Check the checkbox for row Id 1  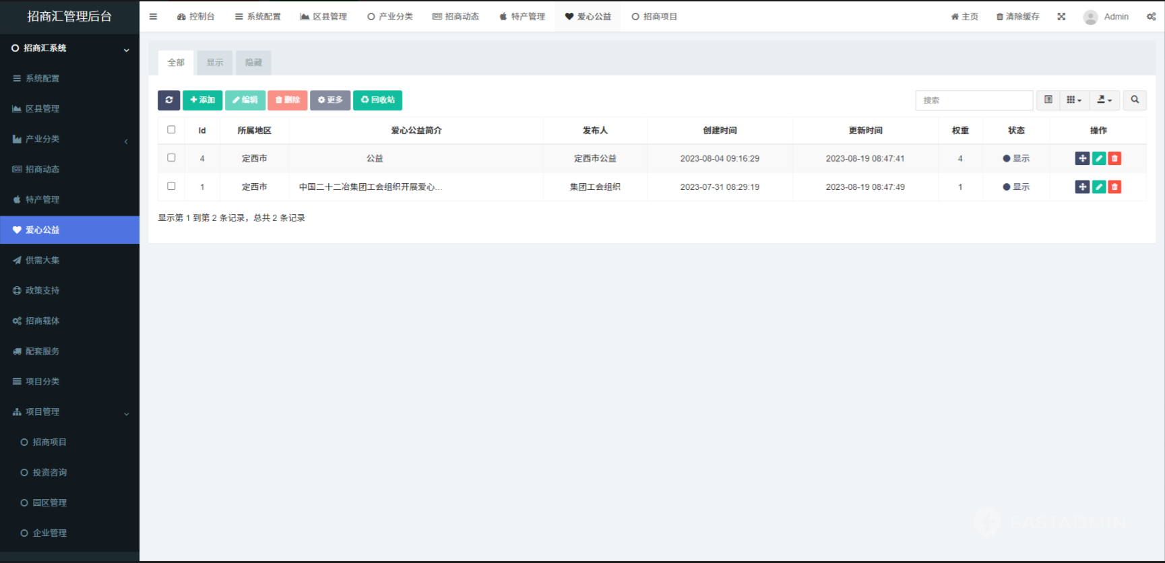click(x=171, y=186)
